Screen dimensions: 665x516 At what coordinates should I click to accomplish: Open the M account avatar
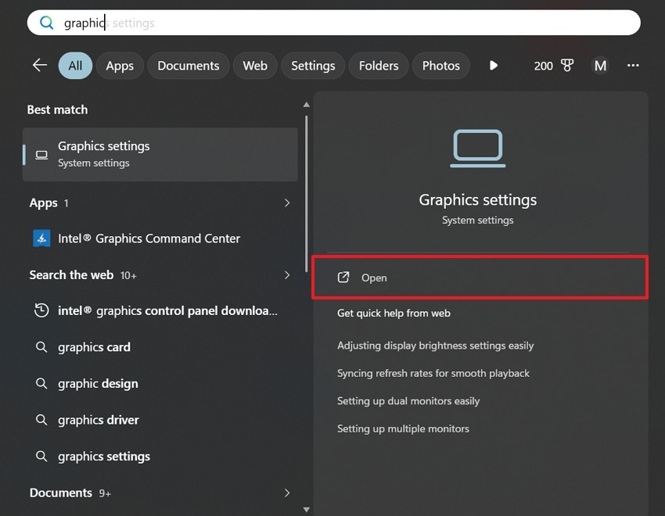(600, 66)
